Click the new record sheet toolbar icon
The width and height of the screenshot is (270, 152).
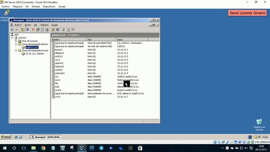[x=68, y=30]
